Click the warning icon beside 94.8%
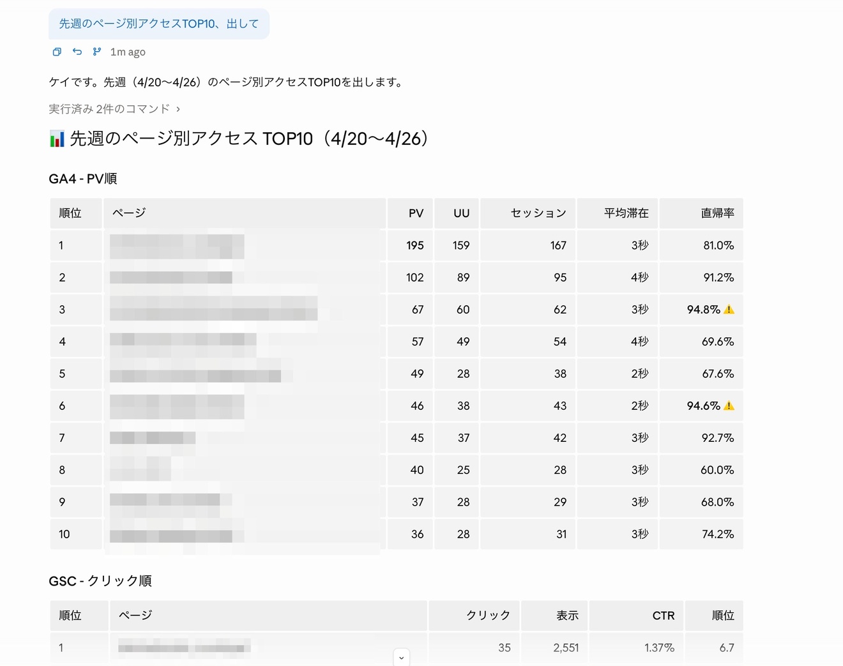The width and height of the screenshot is (843, 666). point(729,310)
